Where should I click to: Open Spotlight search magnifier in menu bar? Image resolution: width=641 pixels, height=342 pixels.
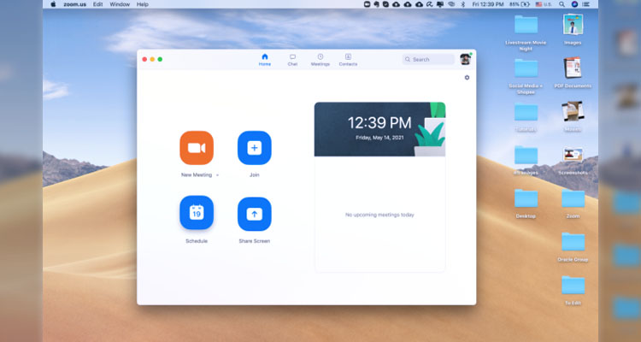point(562,4)
